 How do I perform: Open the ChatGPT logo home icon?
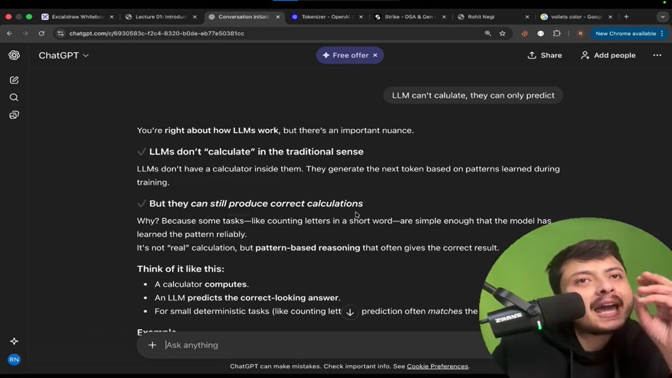(x=14, y=55)
